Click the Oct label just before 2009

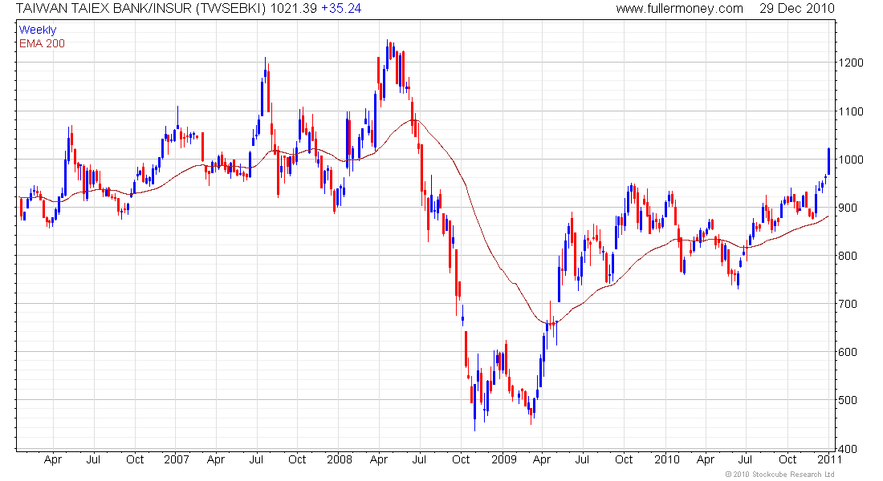461,459
